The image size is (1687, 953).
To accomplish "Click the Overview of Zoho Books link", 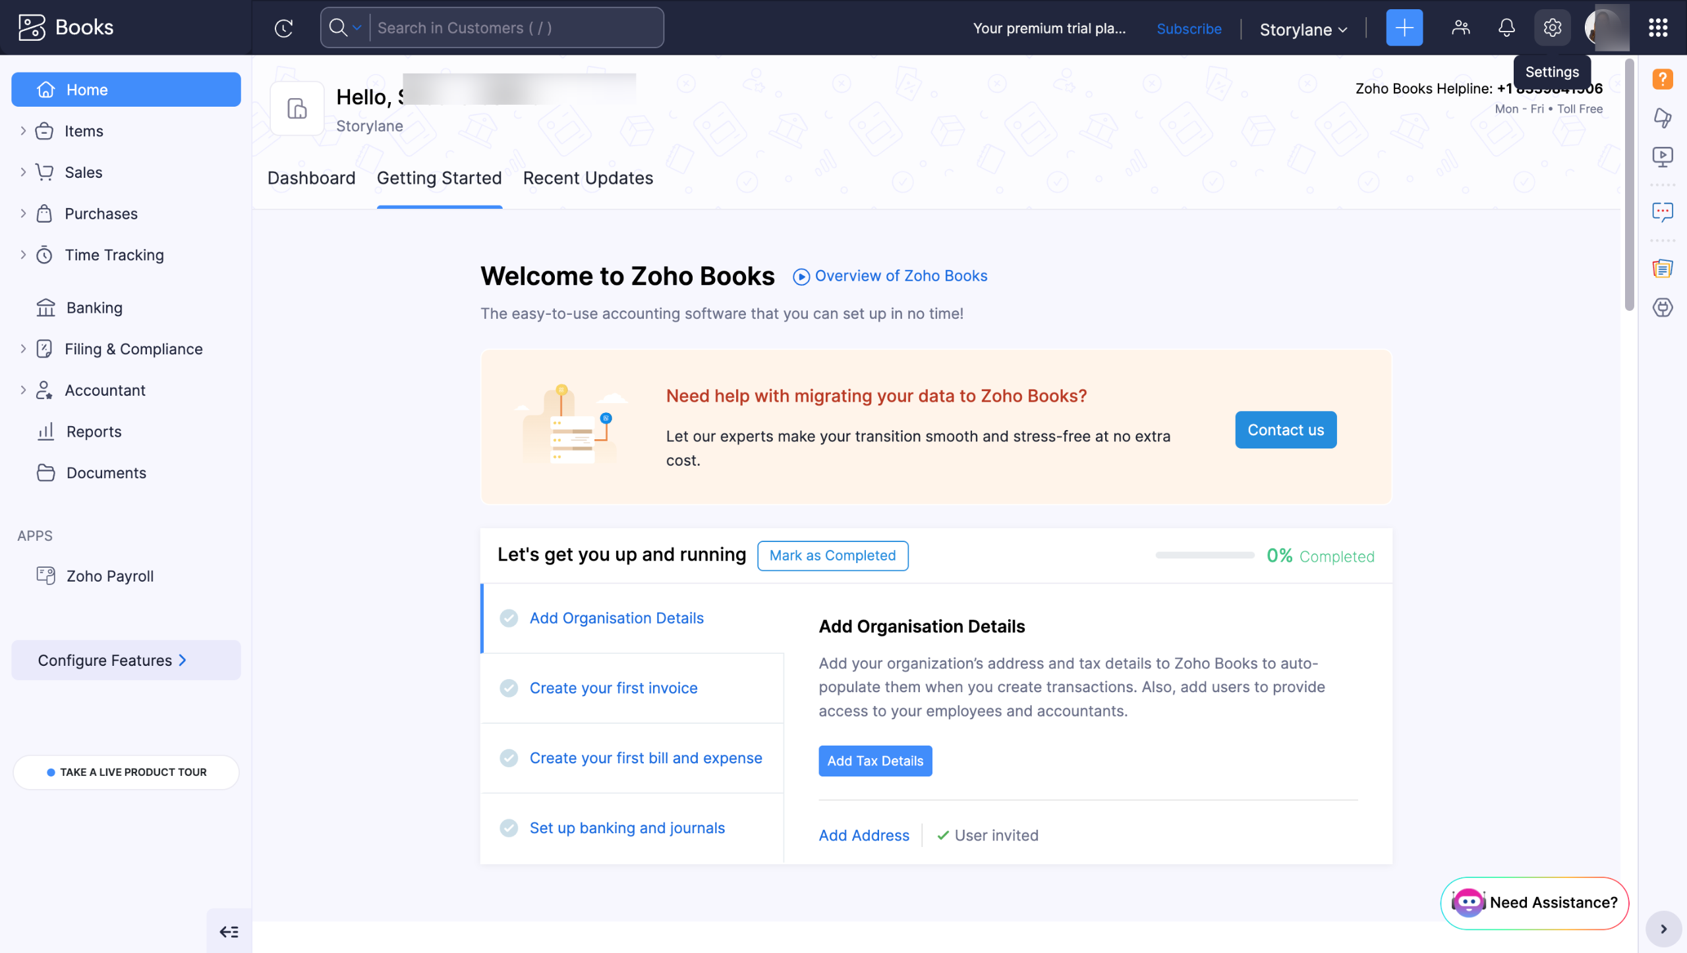I will [890, 276].
